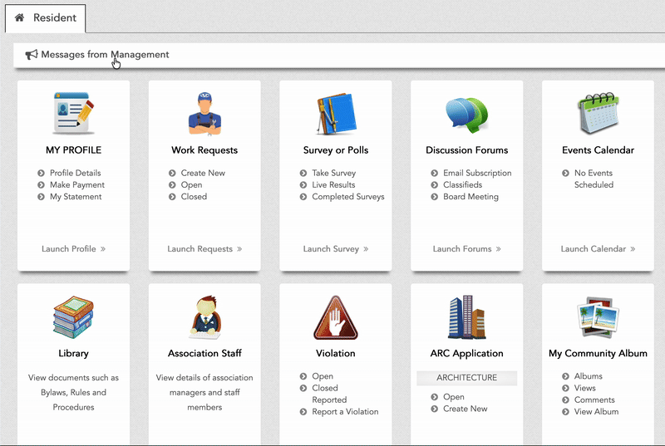The image size is (665, 446).
Task: Expand Messages from Management bar
Action: 105,55
